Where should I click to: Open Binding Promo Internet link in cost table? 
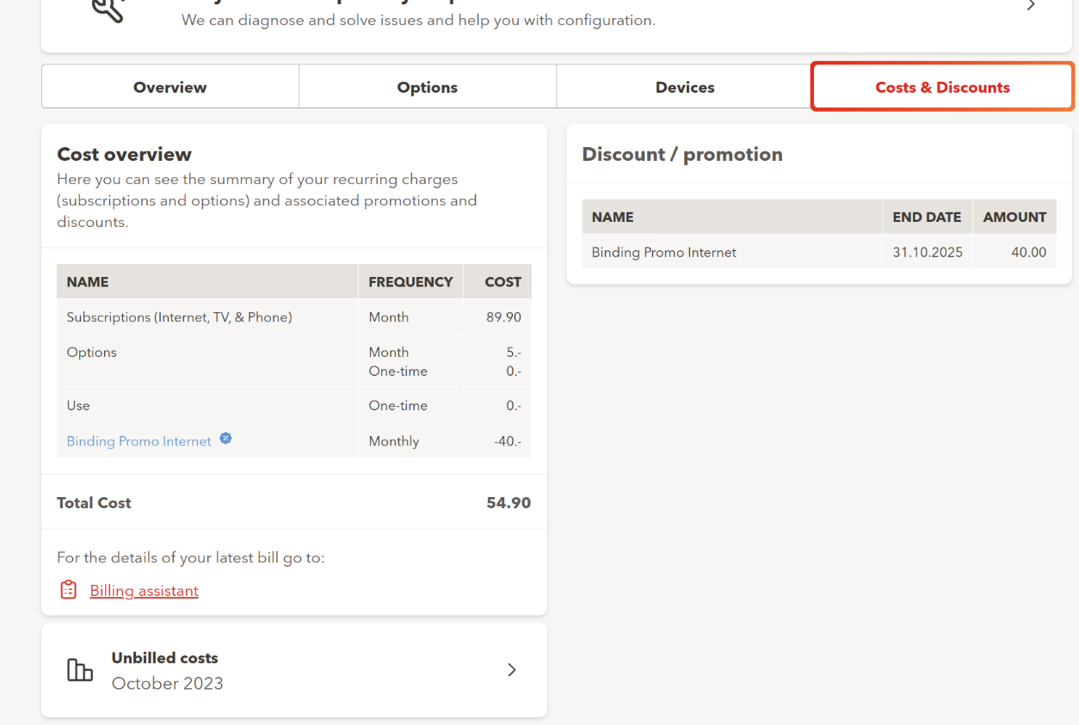(139, 441)
